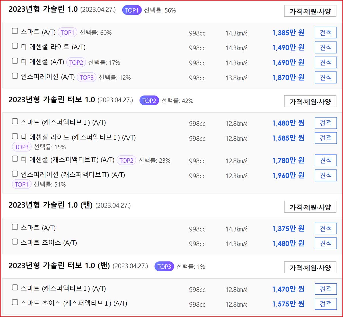Check 스마트 초이스 (A/T) 1,480만 원 checkbox
The image size is (343, 317).
(15, 242)
